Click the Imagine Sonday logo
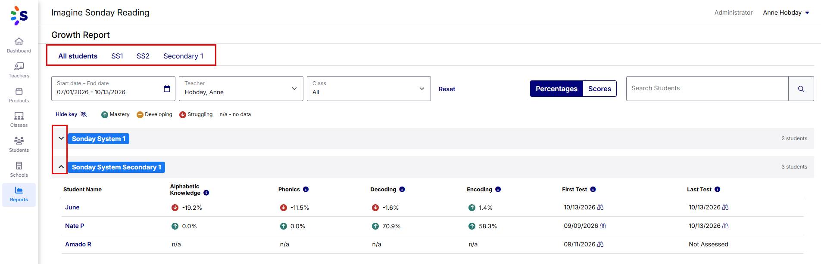The image size is (821, 264). tap(19, 15)
